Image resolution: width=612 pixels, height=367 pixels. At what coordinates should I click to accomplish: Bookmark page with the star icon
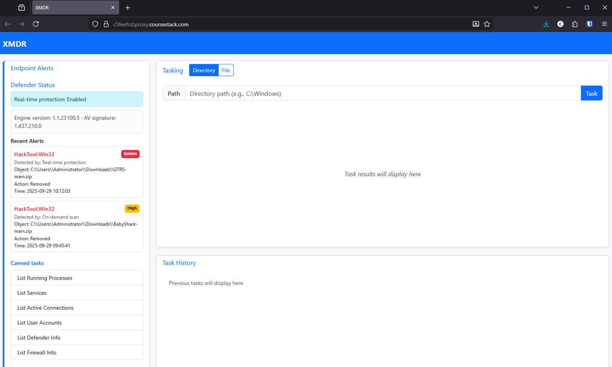coord(487,24)
